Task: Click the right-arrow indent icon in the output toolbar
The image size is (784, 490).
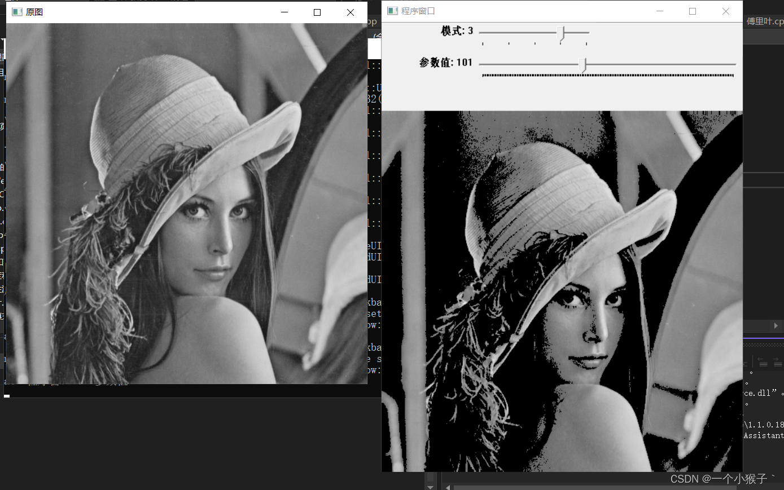Action: point(778,362)
